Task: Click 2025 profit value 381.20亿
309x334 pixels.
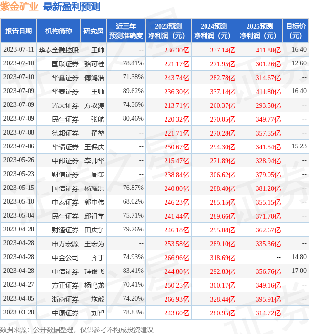Action: tap(268, 189)
